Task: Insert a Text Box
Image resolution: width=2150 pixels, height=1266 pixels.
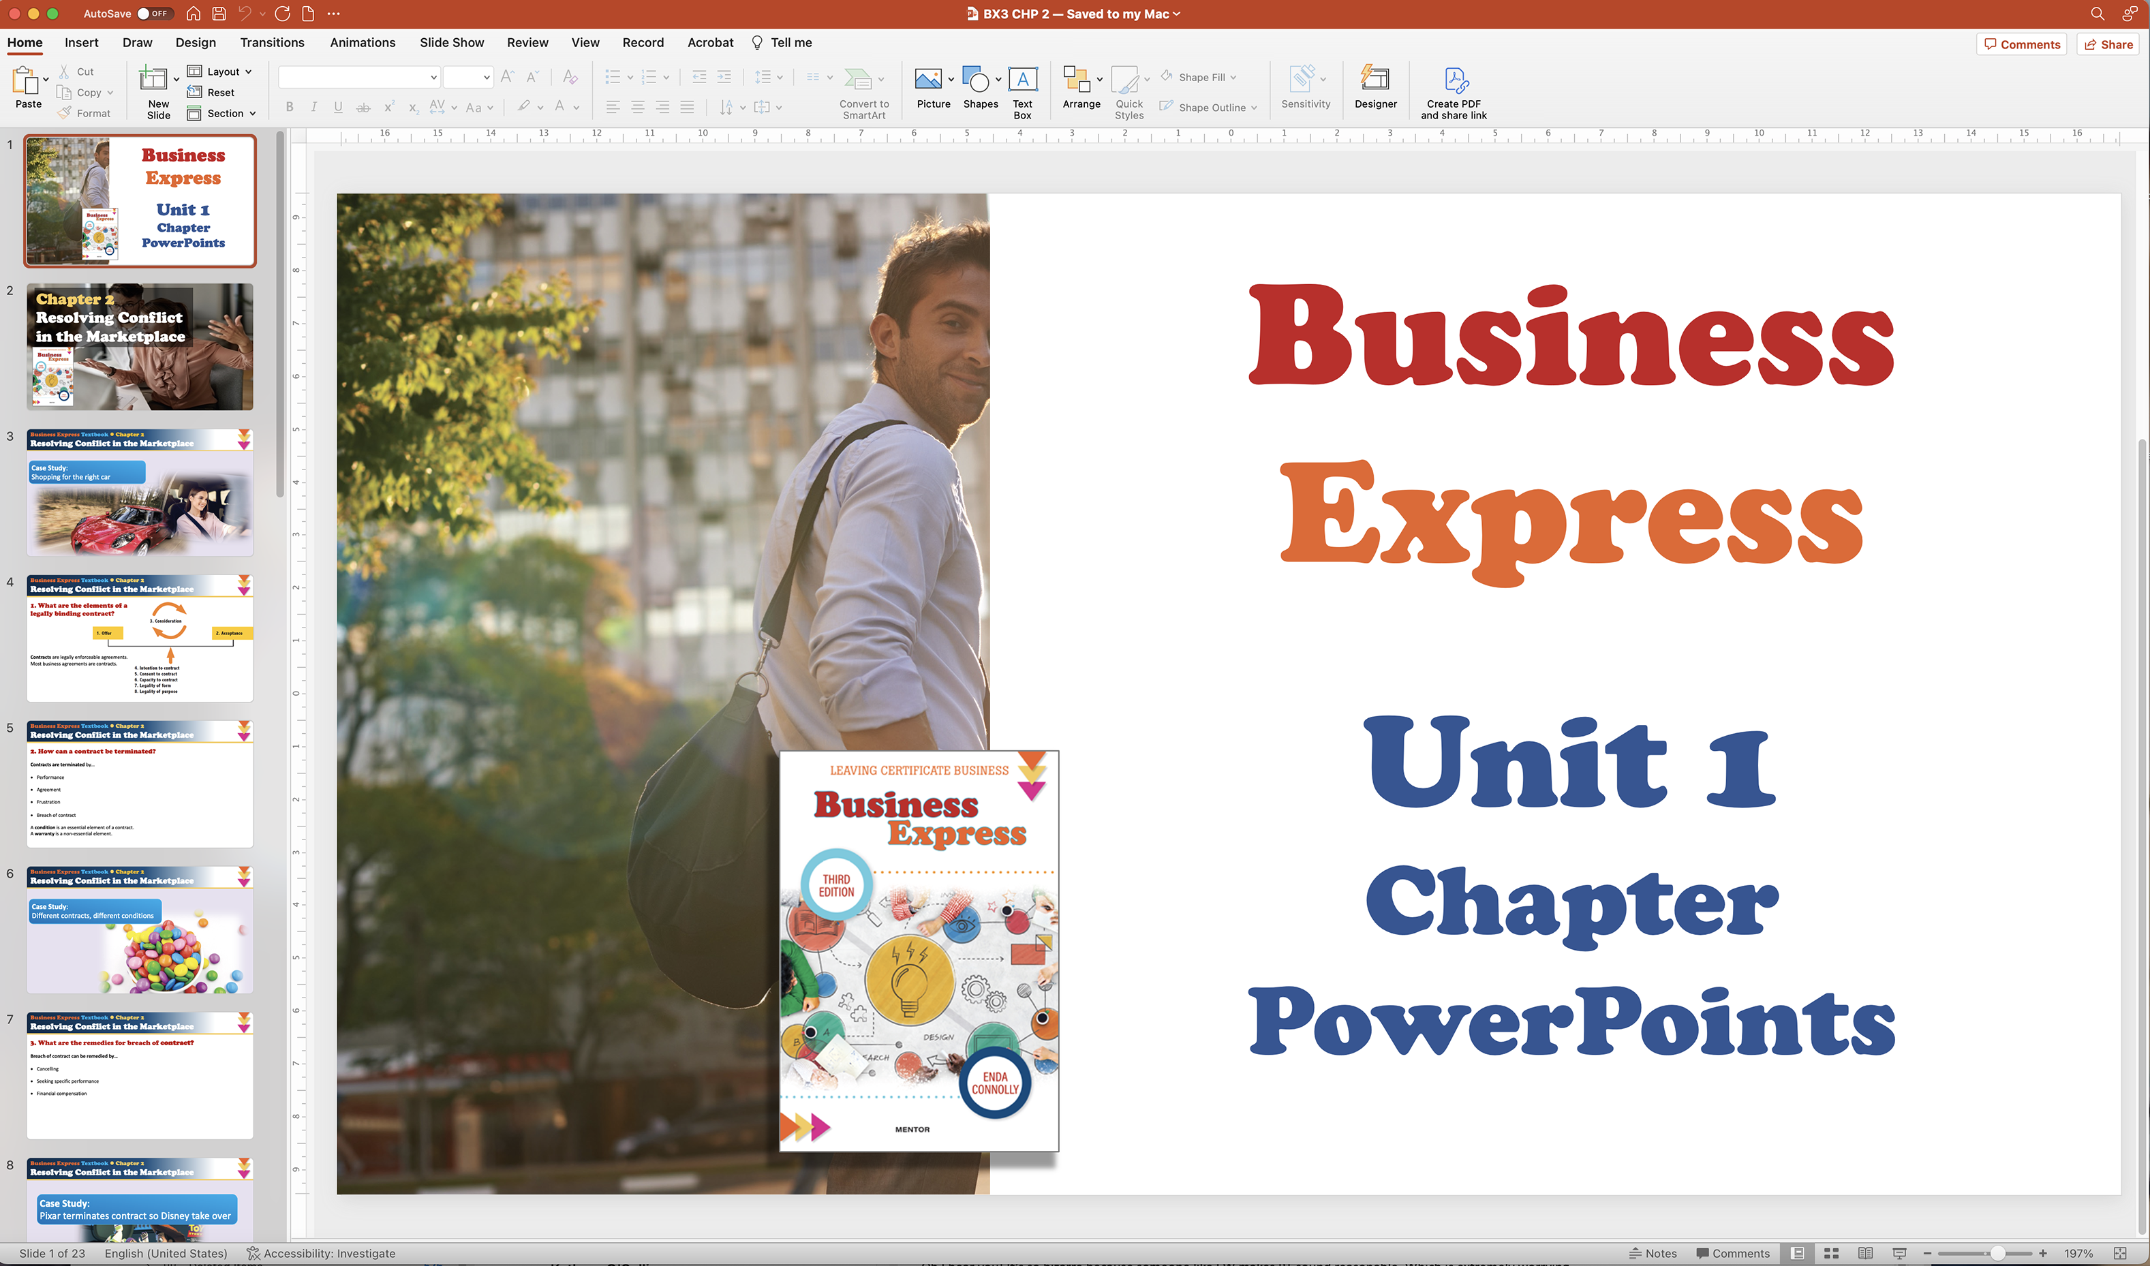Action: 1022,93
